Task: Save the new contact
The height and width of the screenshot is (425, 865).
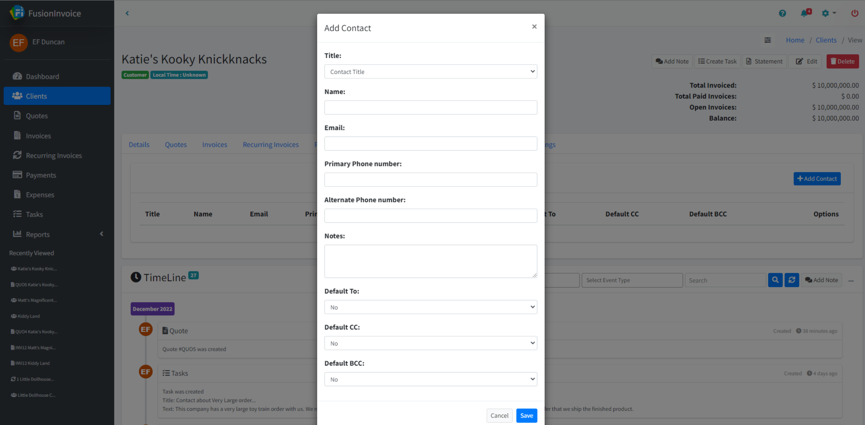Action: click(526, 415)
